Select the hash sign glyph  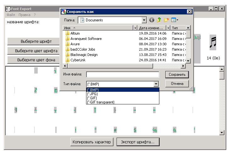tap(115, 130)
